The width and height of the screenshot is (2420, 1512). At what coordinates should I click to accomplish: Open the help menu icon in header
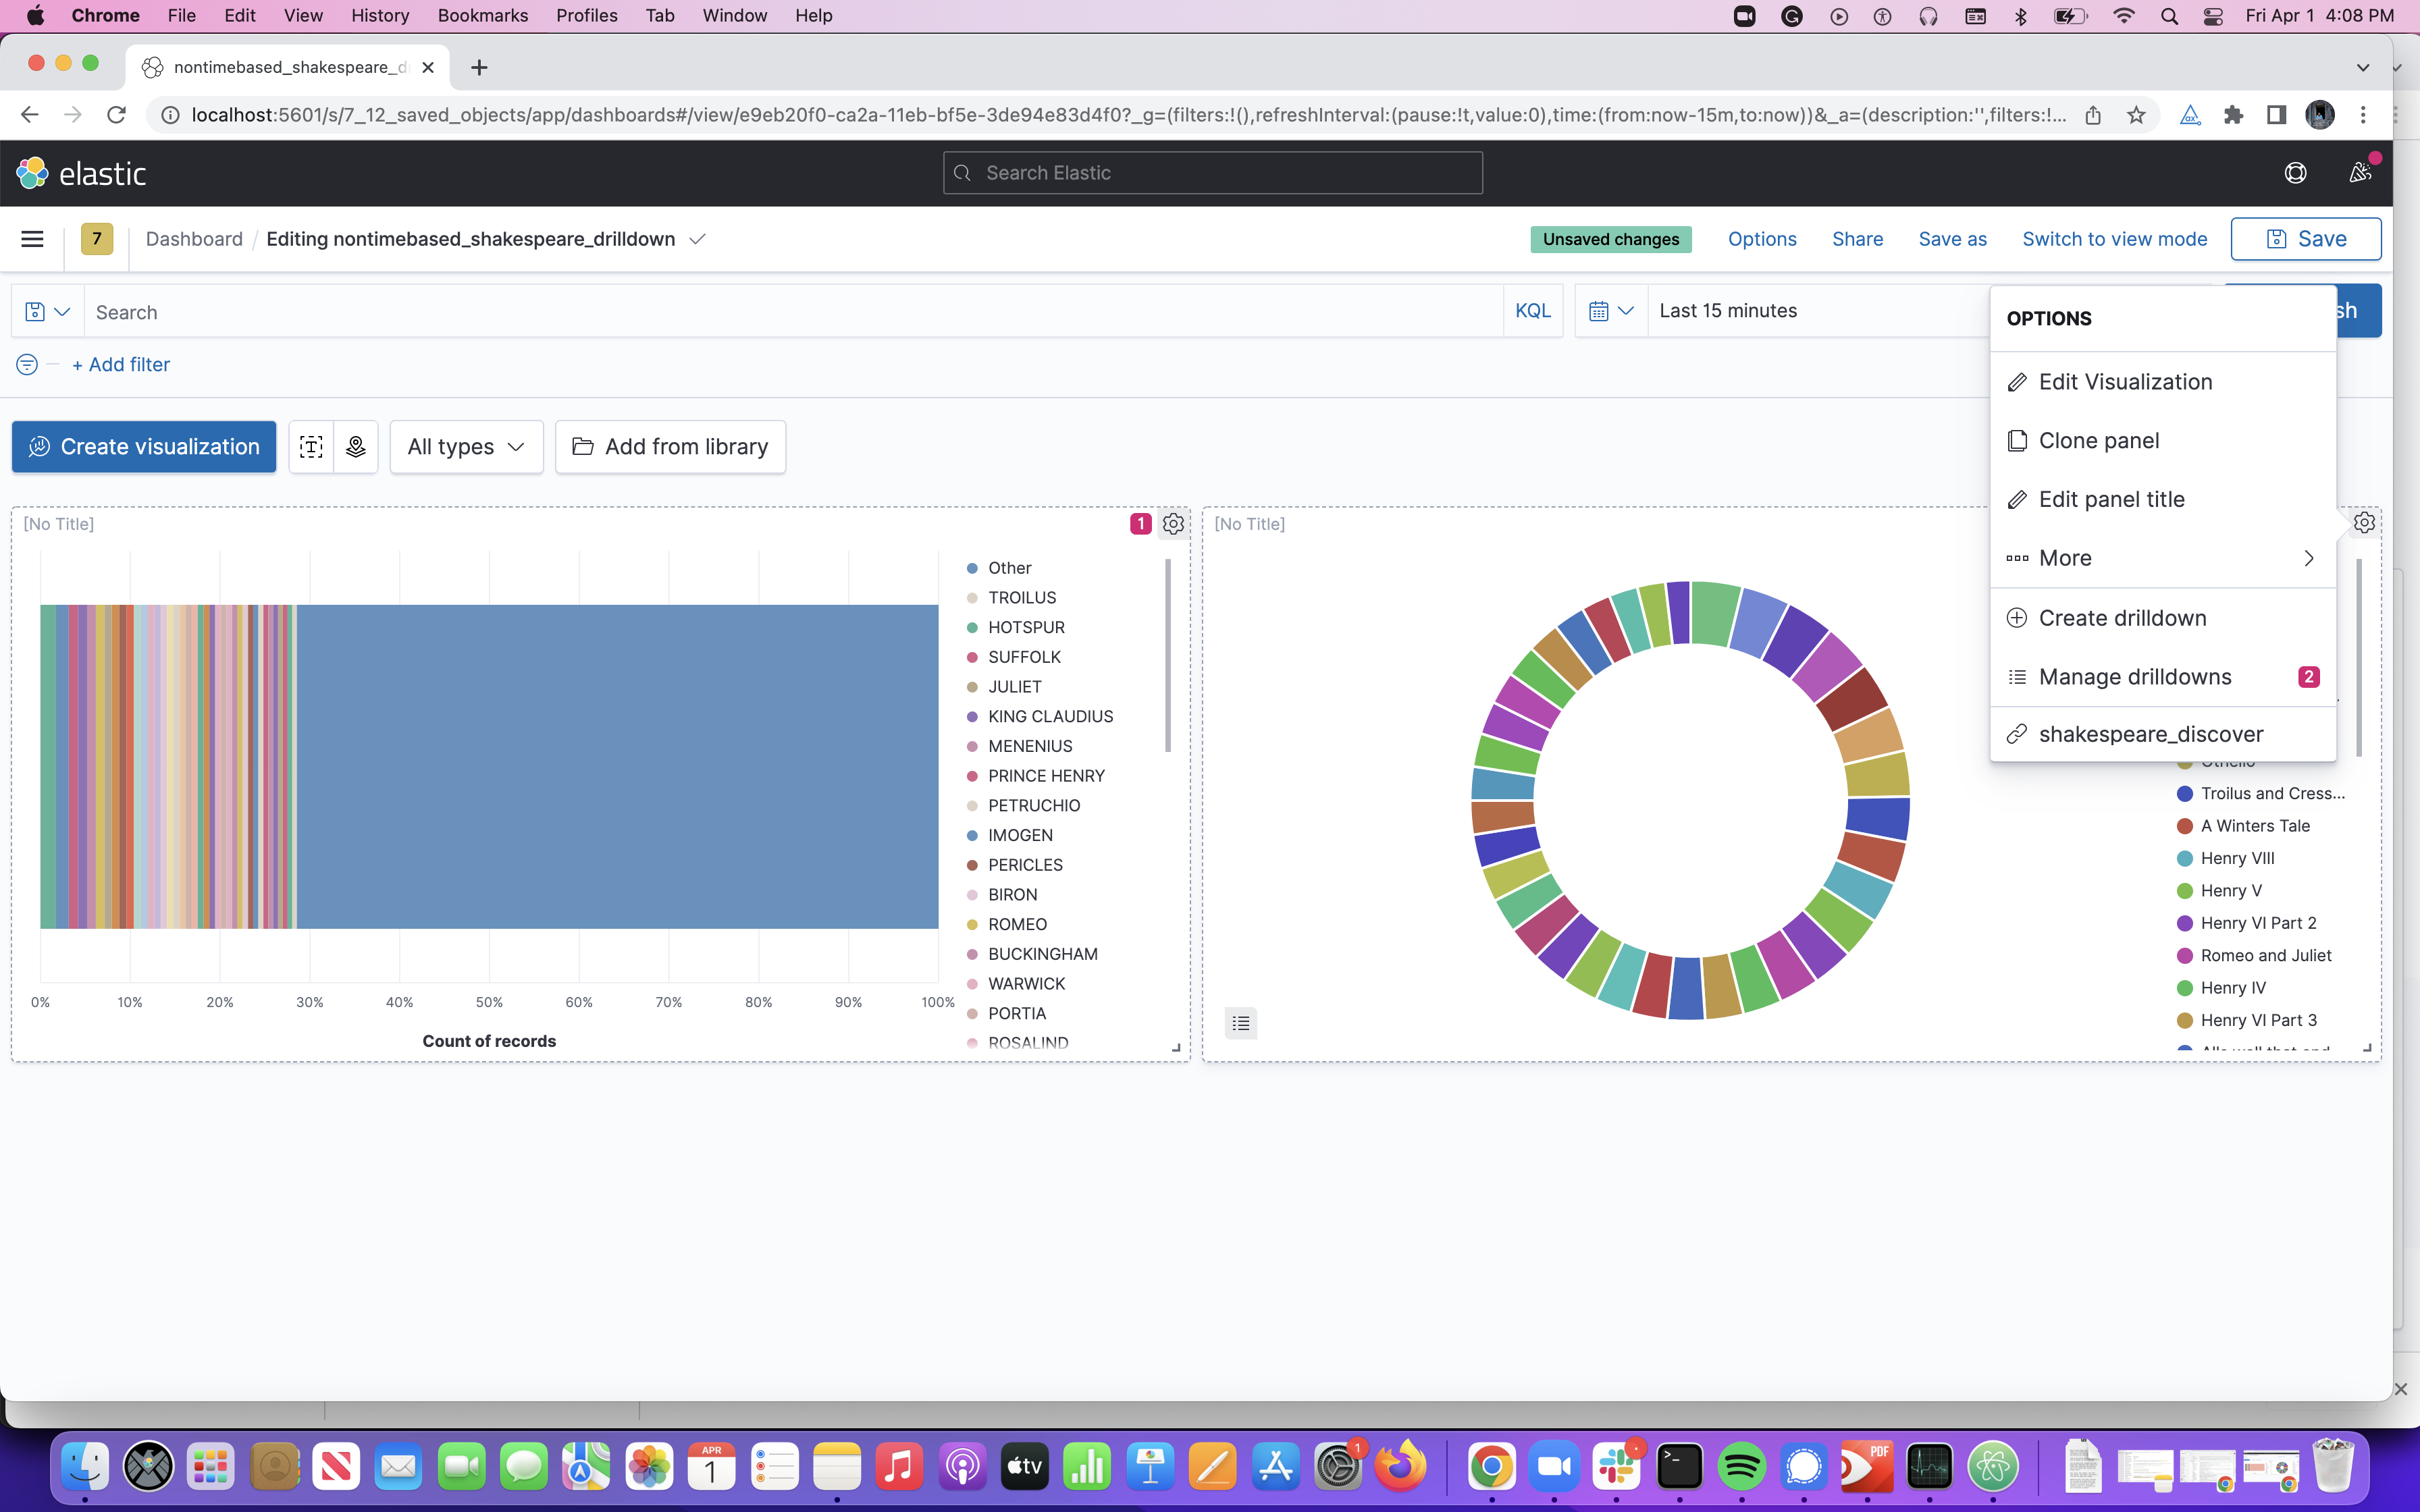coord(2295,173)
